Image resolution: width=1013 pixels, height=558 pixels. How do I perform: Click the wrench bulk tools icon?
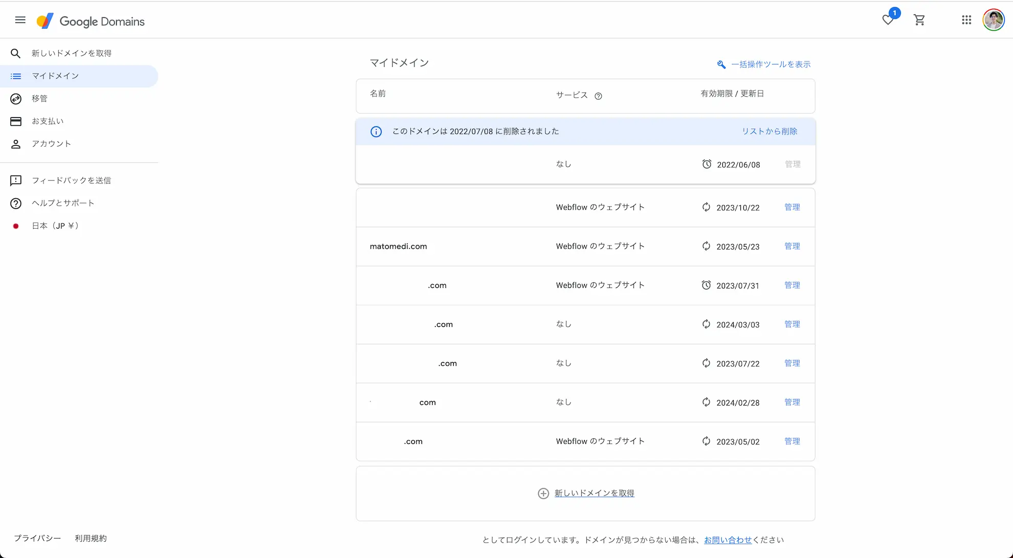click(721, 64)
